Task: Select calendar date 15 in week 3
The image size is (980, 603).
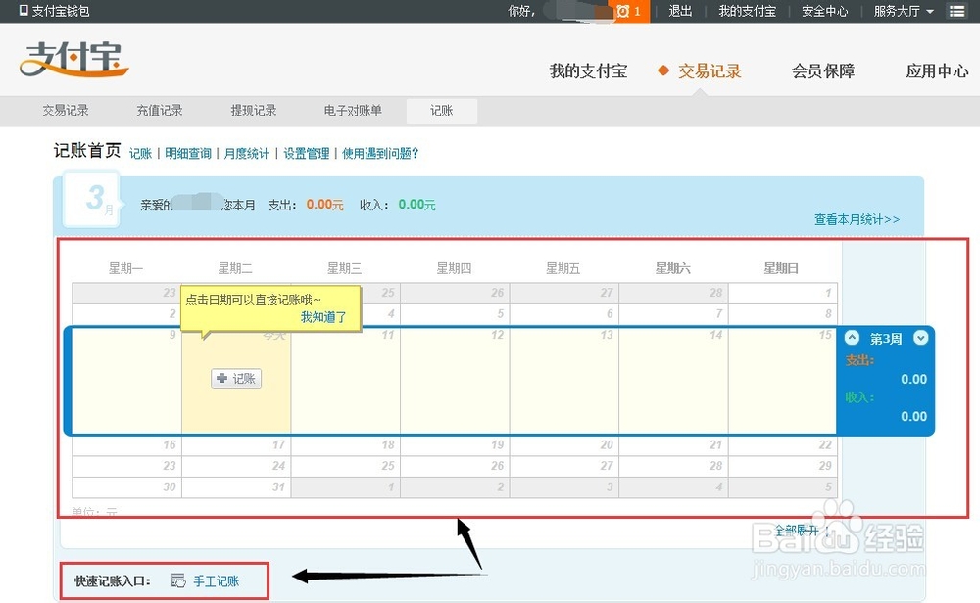Action: [782, 380]
